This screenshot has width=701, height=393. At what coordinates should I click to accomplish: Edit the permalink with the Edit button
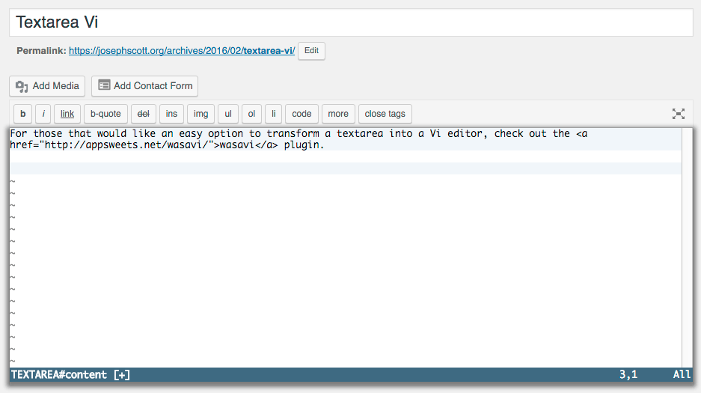[x=311, y=51]
